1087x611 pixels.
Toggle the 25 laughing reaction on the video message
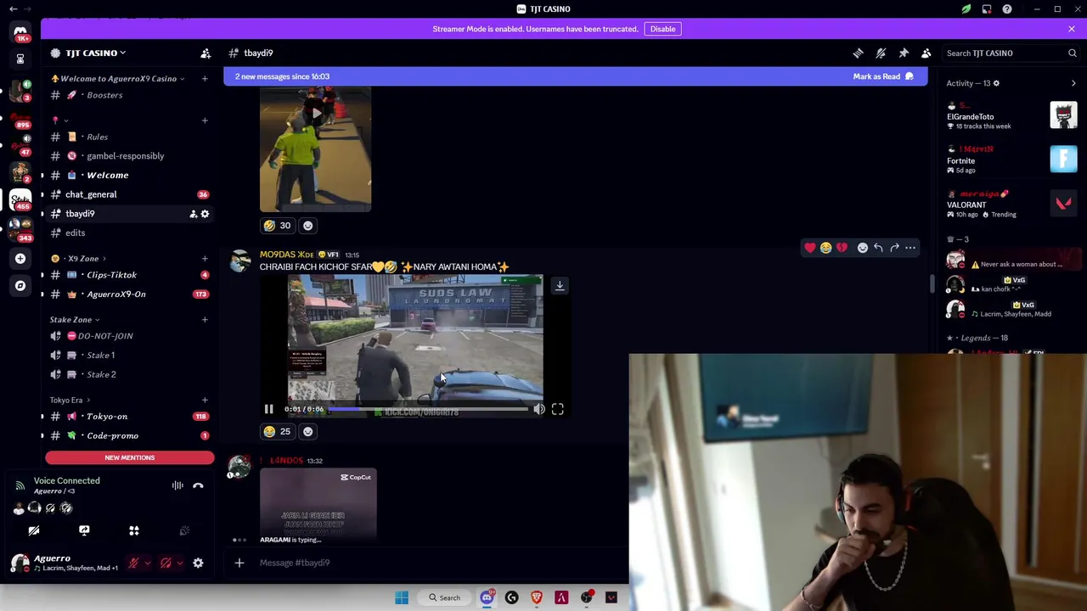point(278,431)
